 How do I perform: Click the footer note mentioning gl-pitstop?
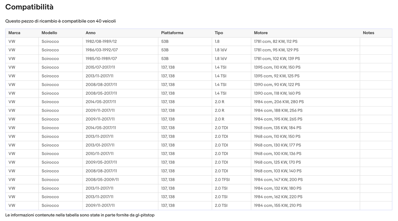[80, 215]
